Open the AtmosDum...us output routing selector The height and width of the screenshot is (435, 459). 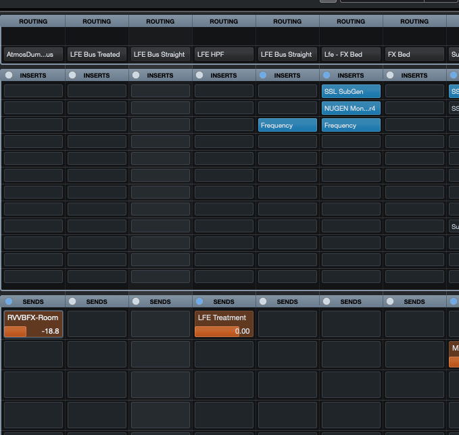33,55
